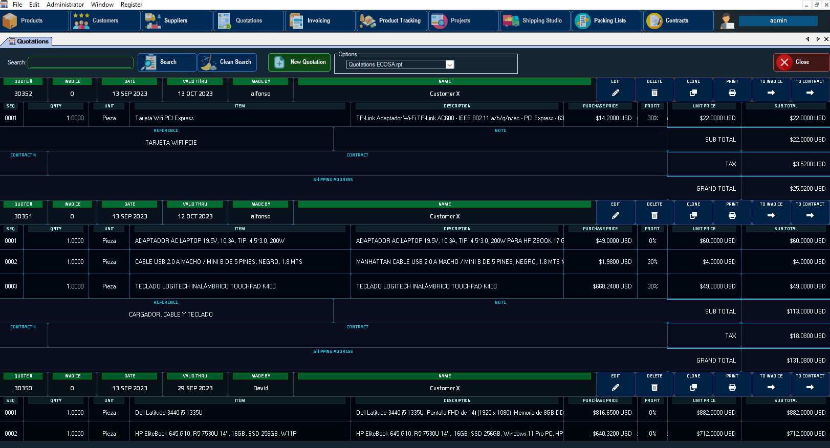Click the clone icon for quote 30352
This screenshot has width=830, height=448.
[693, 93]
